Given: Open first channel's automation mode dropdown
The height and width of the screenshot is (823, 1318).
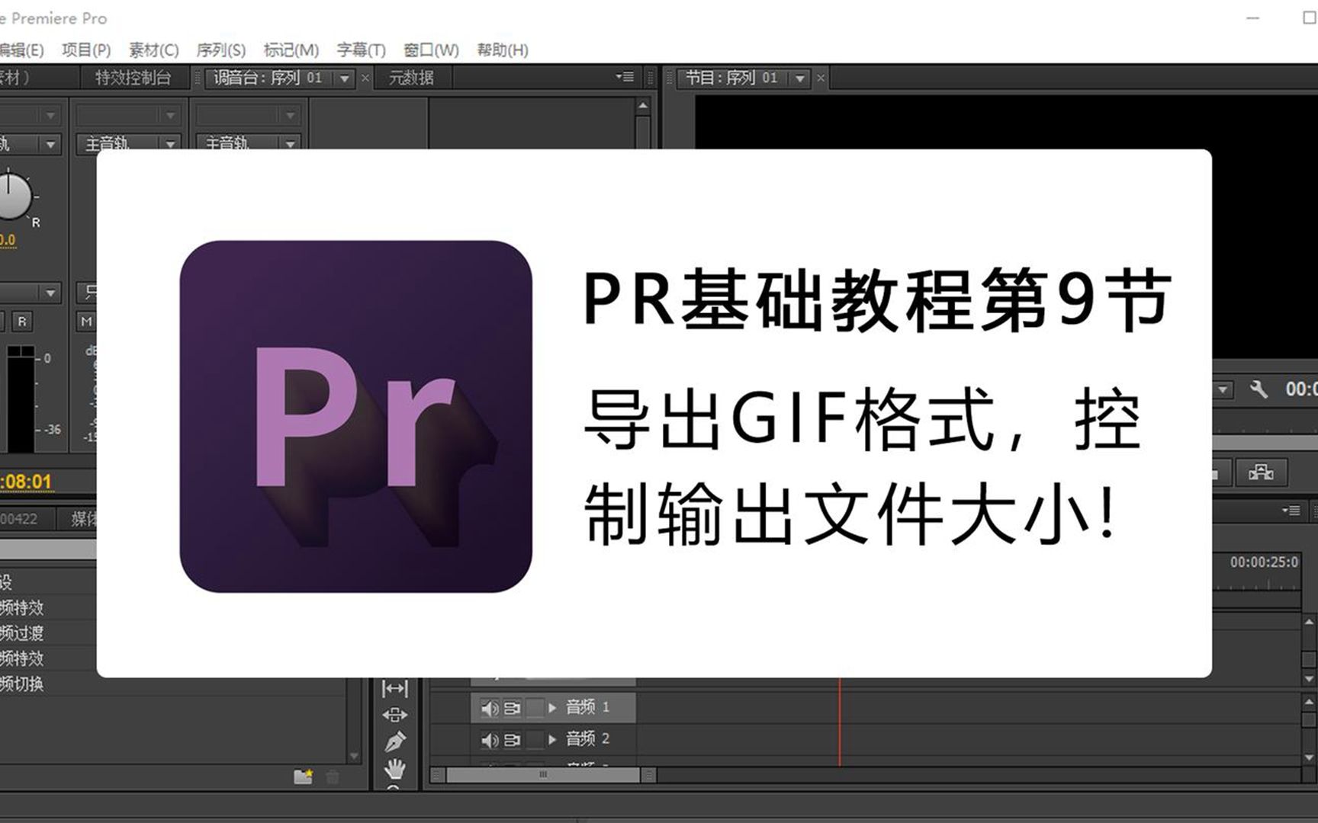Looking at the screenshot, I should pos(31,293).
